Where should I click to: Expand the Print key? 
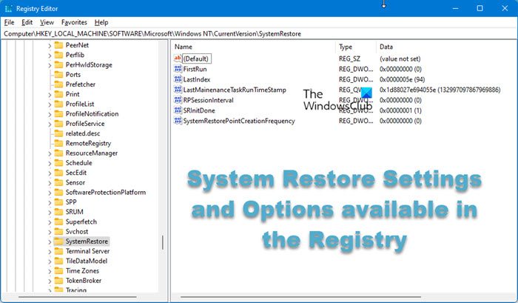(50, 95)
